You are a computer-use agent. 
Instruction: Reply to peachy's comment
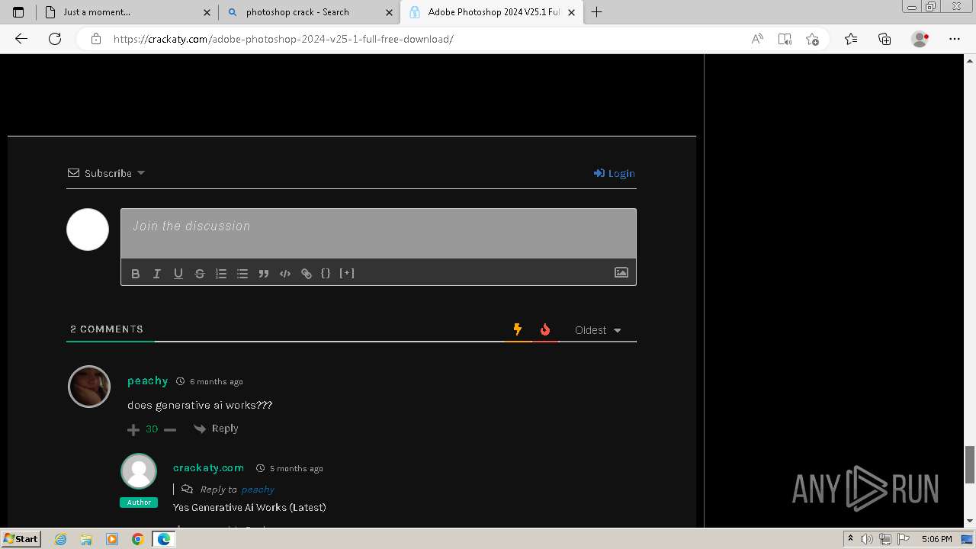tap(217, 429)
